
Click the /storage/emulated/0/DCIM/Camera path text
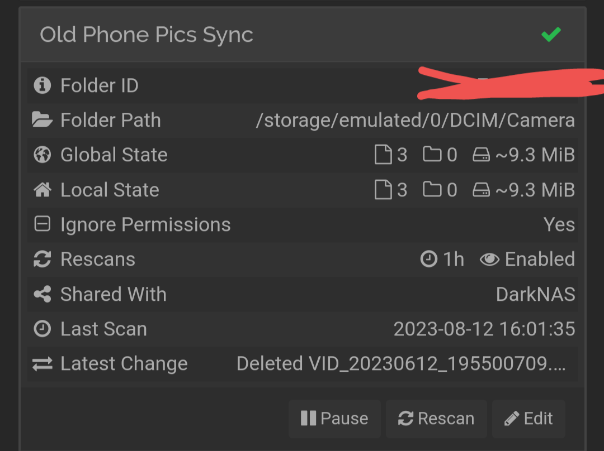[415, 120]
